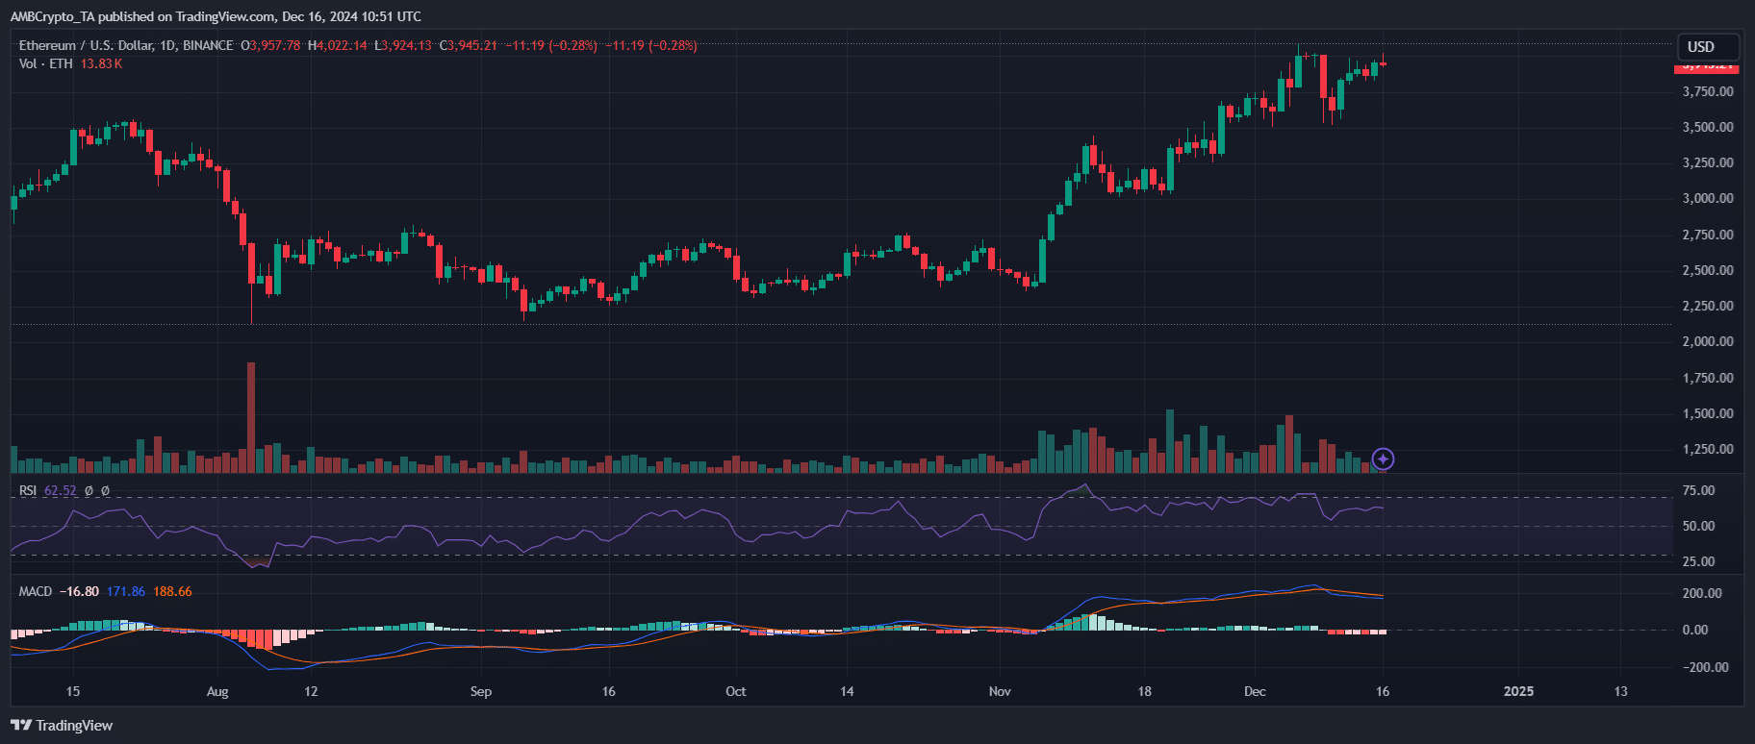Image resolution: width=1755 pixels, height=744 pixels.
Task: Click the tallest red volume bar in August
Action: click(x=251, y=416)
